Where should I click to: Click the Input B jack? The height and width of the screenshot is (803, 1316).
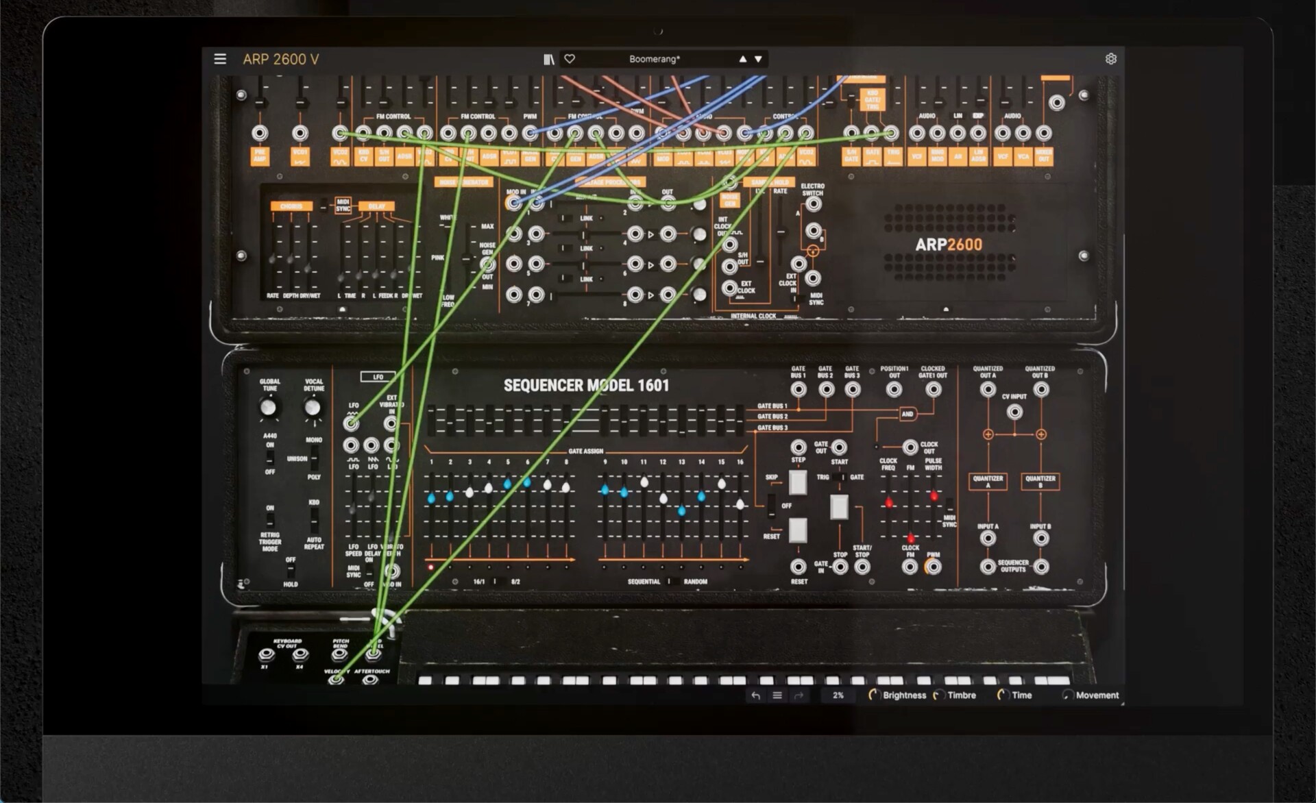pos(1040,539)
